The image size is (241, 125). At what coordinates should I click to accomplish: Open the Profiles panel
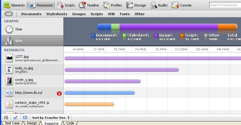tap(113, 5)
